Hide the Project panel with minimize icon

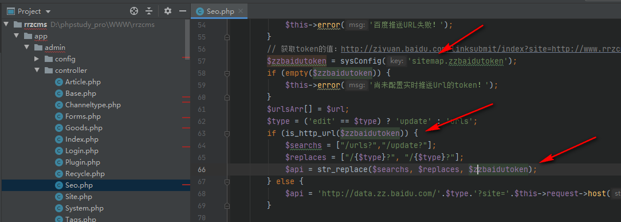click(x=183, y=11)
